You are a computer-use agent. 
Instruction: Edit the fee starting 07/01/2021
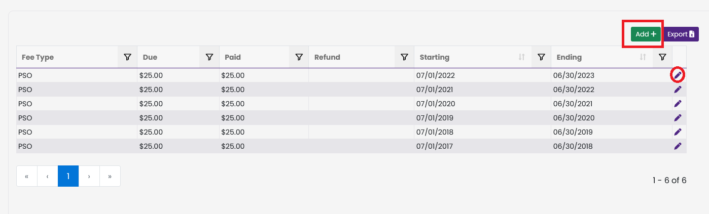[678, 90]
